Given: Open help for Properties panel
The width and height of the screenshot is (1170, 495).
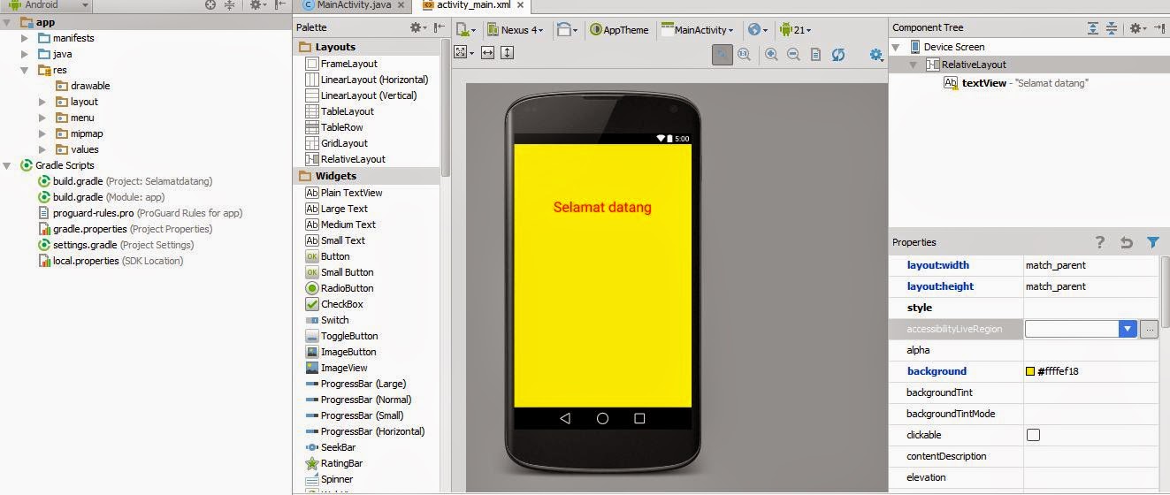Looking at the screenshot, I should 1100,242.
